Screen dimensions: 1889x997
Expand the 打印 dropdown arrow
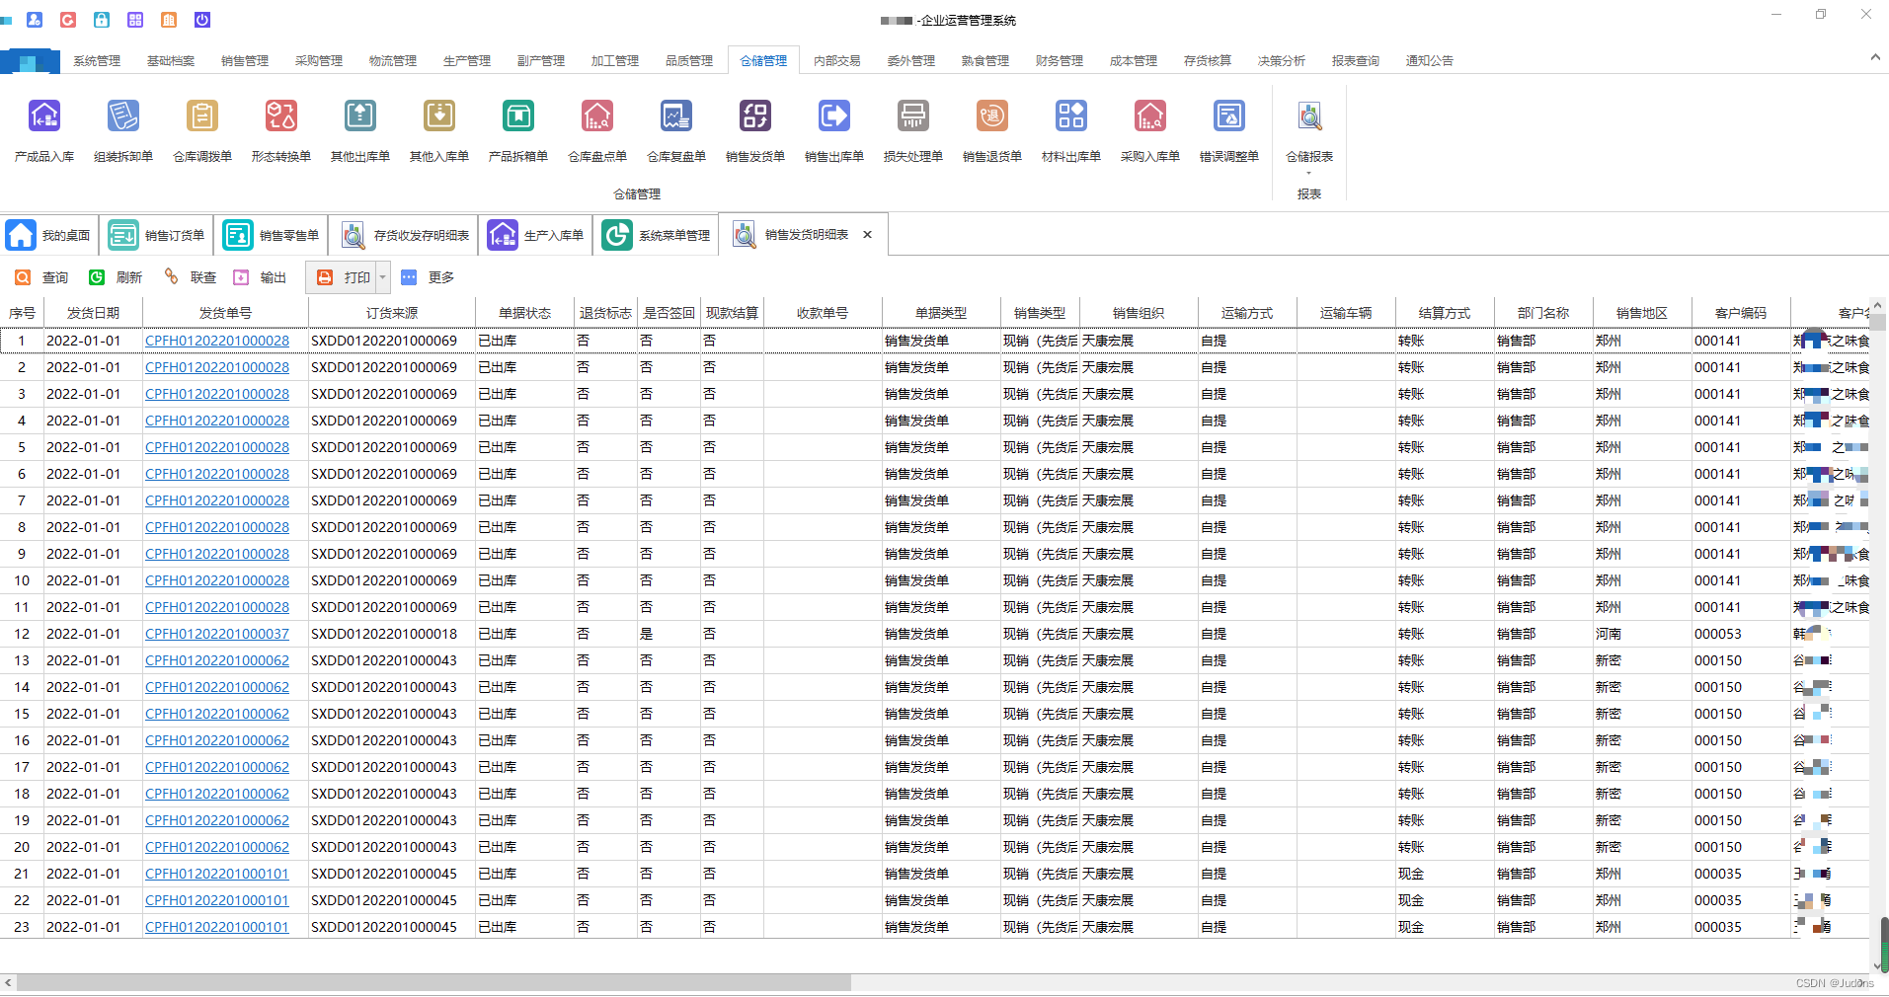[x=382, y=277]
